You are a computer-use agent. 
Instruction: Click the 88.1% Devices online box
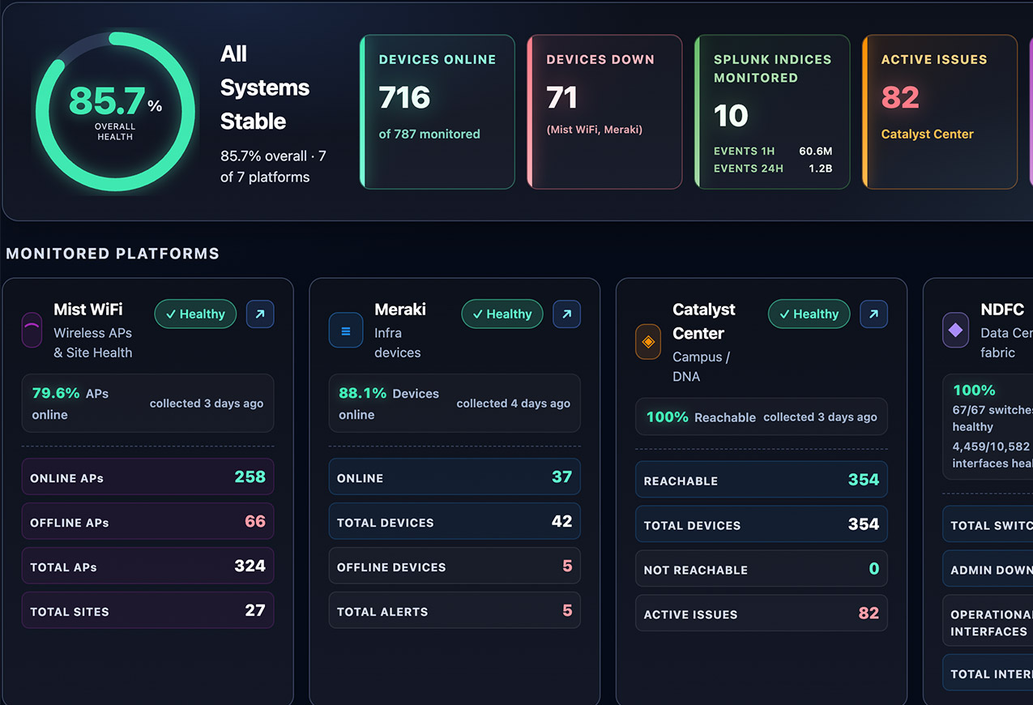(455, 404)
